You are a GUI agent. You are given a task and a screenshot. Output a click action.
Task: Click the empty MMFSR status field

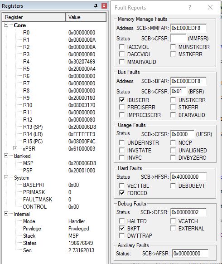178,38
